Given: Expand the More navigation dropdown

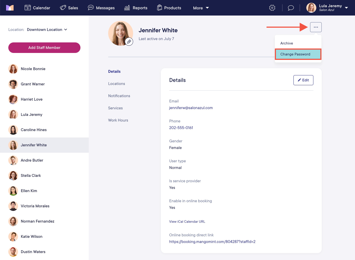Looking at the screenshot, I should coord(201,8).
